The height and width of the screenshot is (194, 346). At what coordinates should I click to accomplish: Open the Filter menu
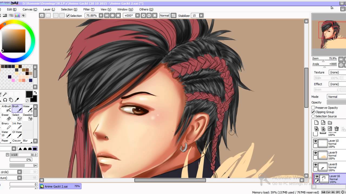pyautogui.click(x=89, y=9)
